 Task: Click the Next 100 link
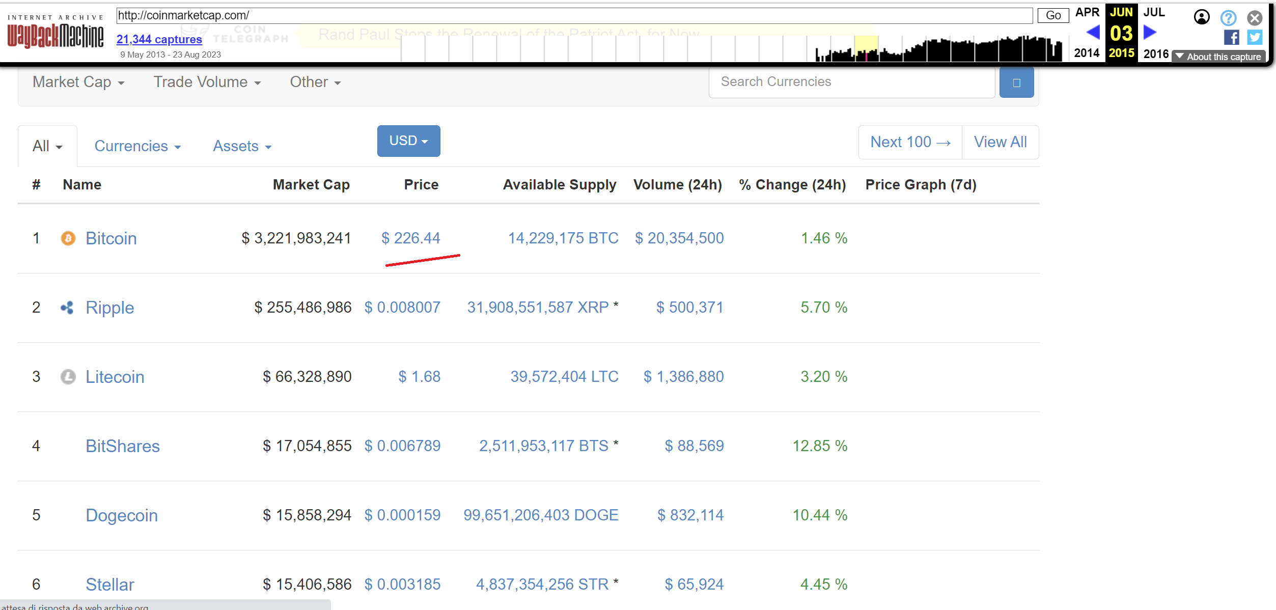point(910,142)
